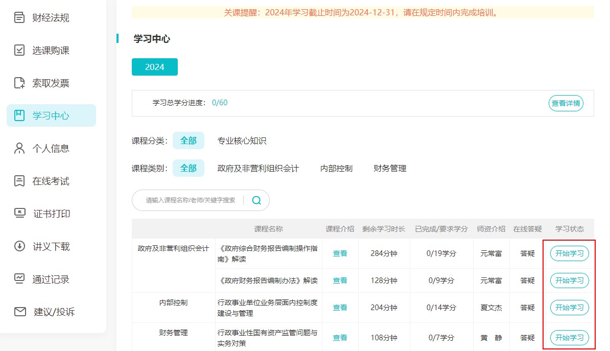
Task: Select the 2024 year tab
Action: [x=154, y=67]
